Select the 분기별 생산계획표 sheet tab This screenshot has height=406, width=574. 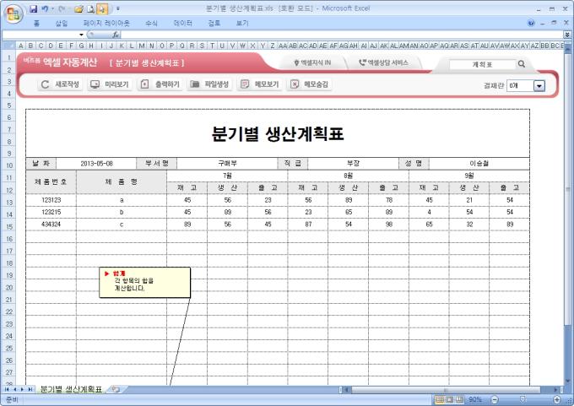point(71,389)
